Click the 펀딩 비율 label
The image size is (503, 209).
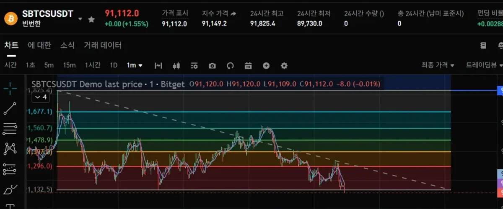(490, 13)
